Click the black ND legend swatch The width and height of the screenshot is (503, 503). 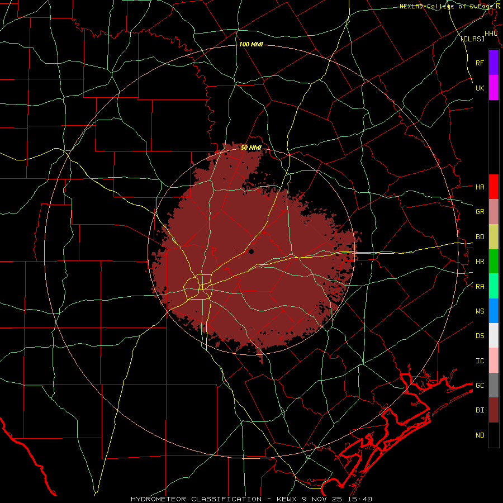(493, 435)
